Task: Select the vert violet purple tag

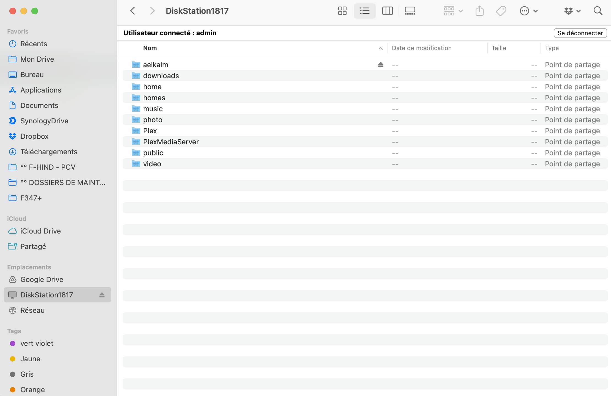Action: click(x=37, y=343)
